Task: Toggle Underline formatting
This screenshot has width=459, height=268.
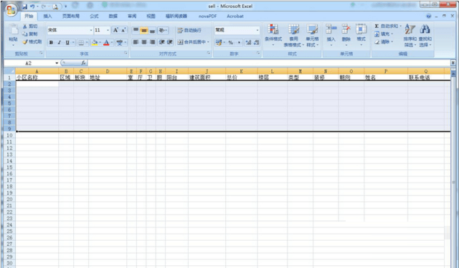Action: [67, 43]
